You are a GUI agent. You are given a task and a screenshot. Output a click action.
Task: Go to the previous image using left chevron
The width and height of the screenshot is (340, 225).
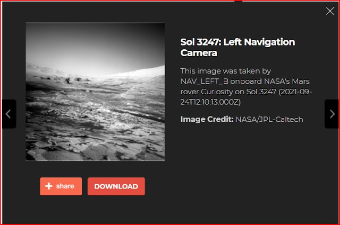8,114
